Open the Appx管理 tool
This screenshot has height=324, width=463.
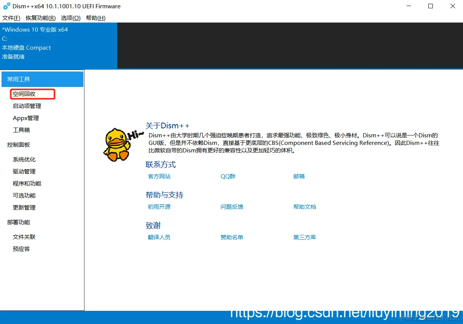[25, 118]
